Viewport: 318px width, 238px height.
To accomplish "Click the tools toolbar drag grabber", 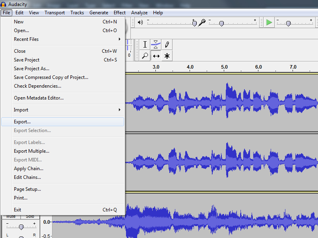I will (x=137, y=50).
